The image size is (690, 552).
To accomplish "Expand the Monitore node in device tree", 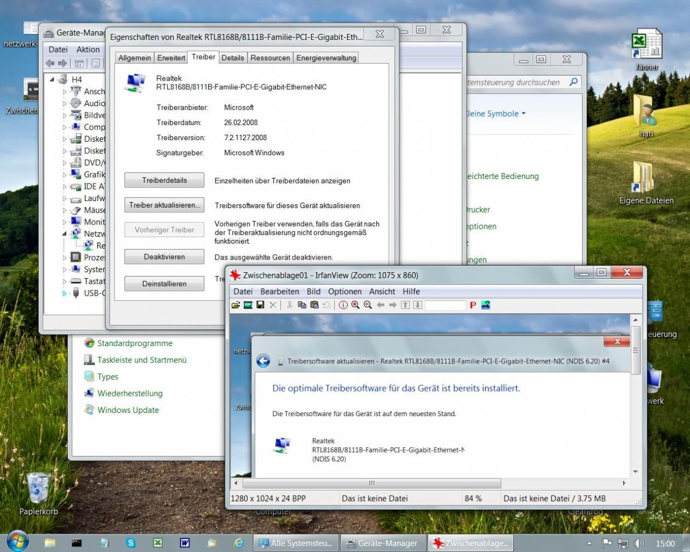I will pos(65,222).
